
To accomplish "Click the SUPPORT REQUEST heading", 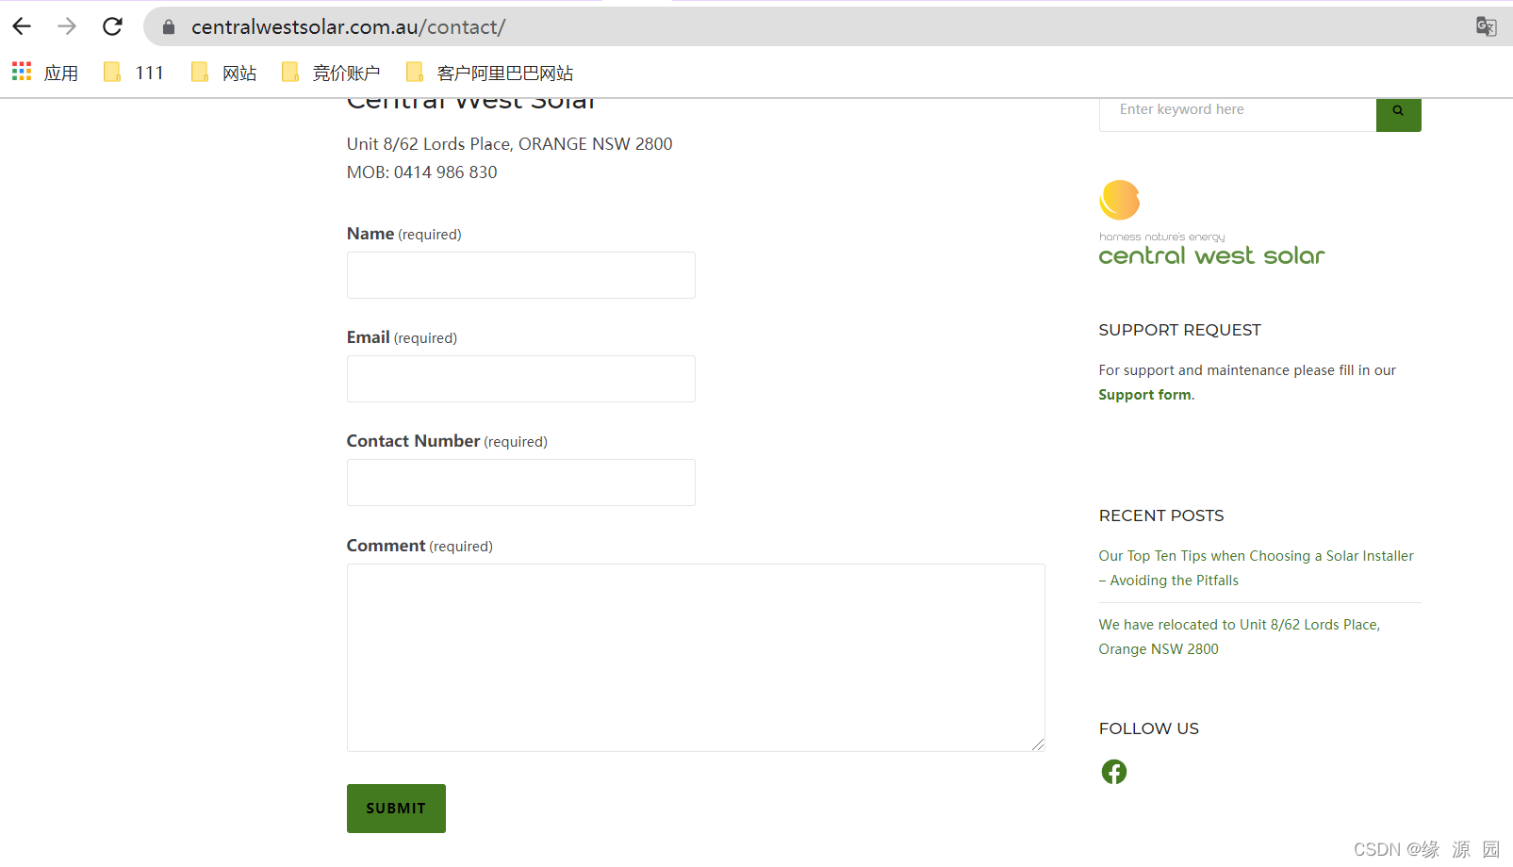I will pos(1179,330).
